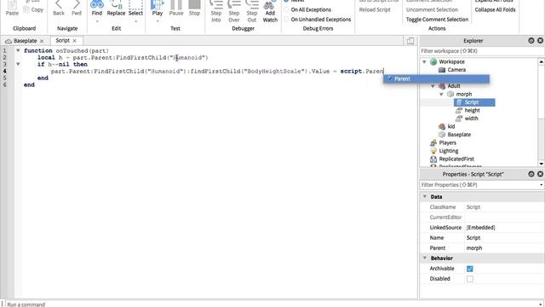The image size is (545, 307).
Task: Collapse the Data properties section
Action: pyautogui.click(x=424, y=197)
